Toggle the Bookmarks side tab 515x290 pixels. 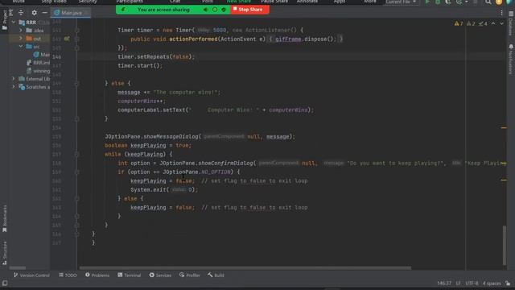(x=5, y=218)
